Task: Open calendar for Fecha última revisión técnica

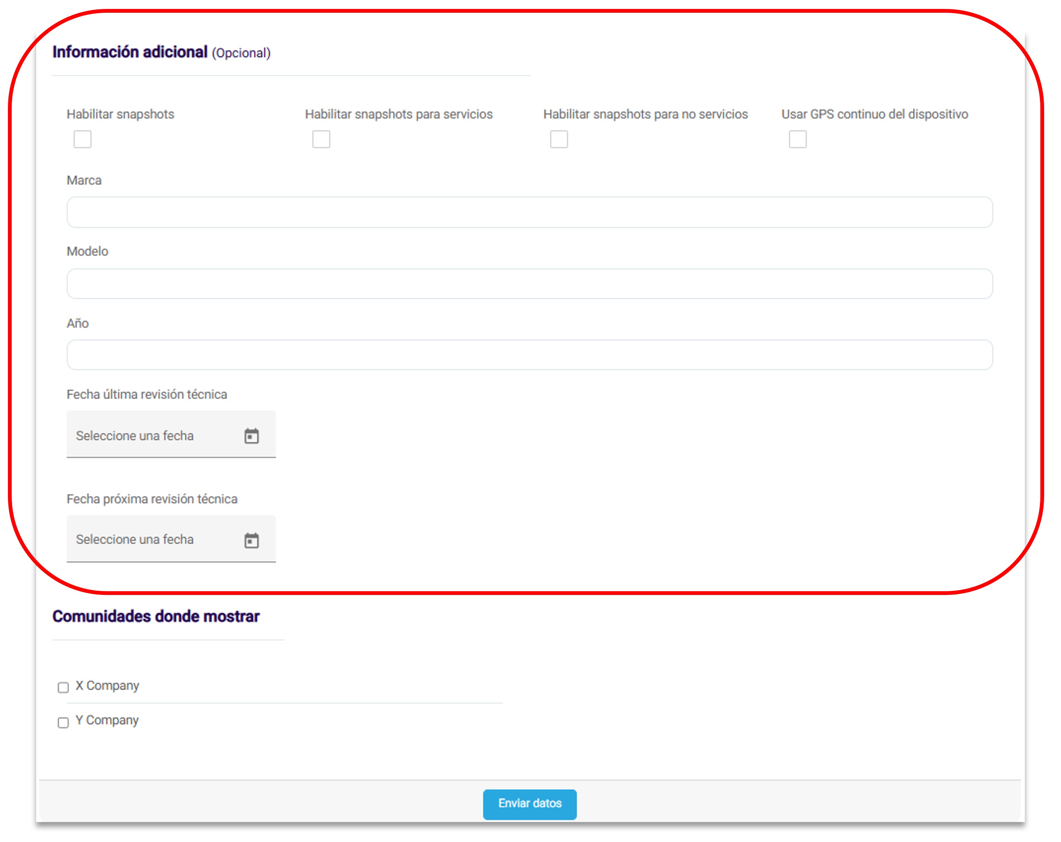Action: coord(251,436)
